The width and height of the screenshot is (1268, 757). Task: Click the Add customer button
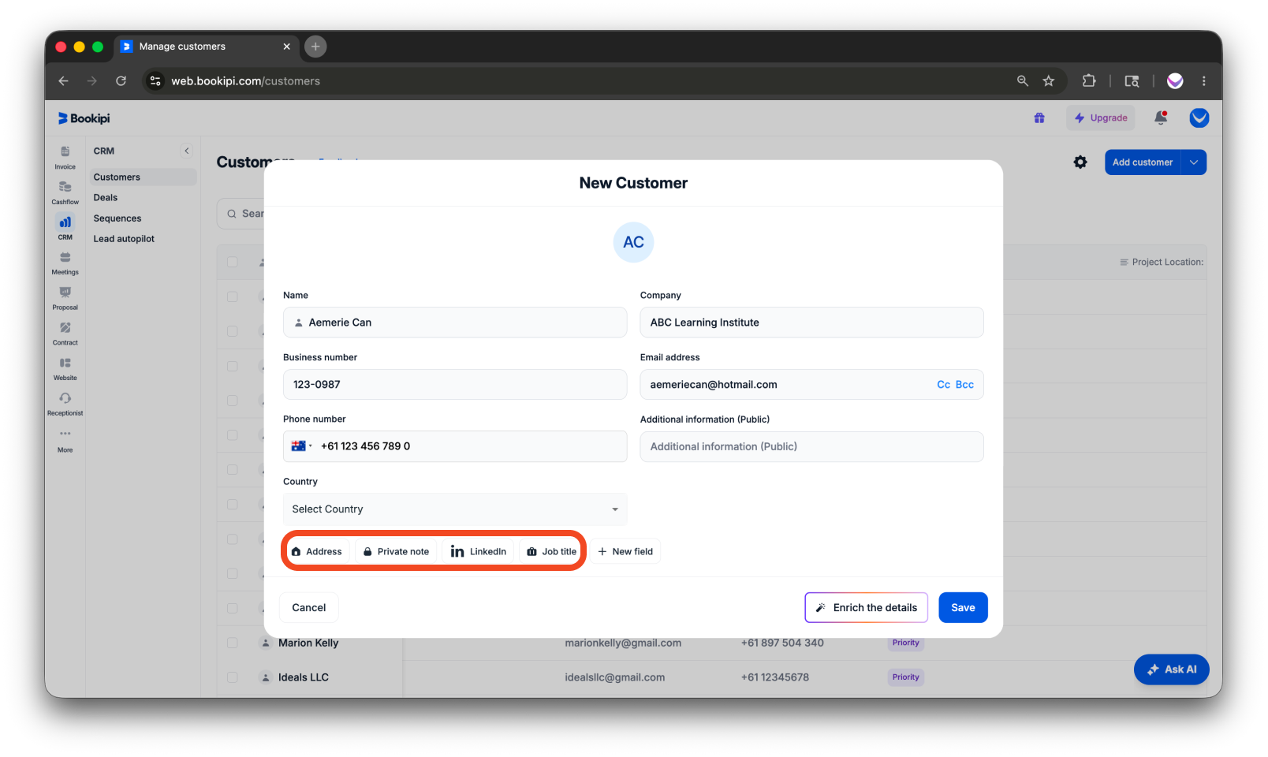(1143, 162)
